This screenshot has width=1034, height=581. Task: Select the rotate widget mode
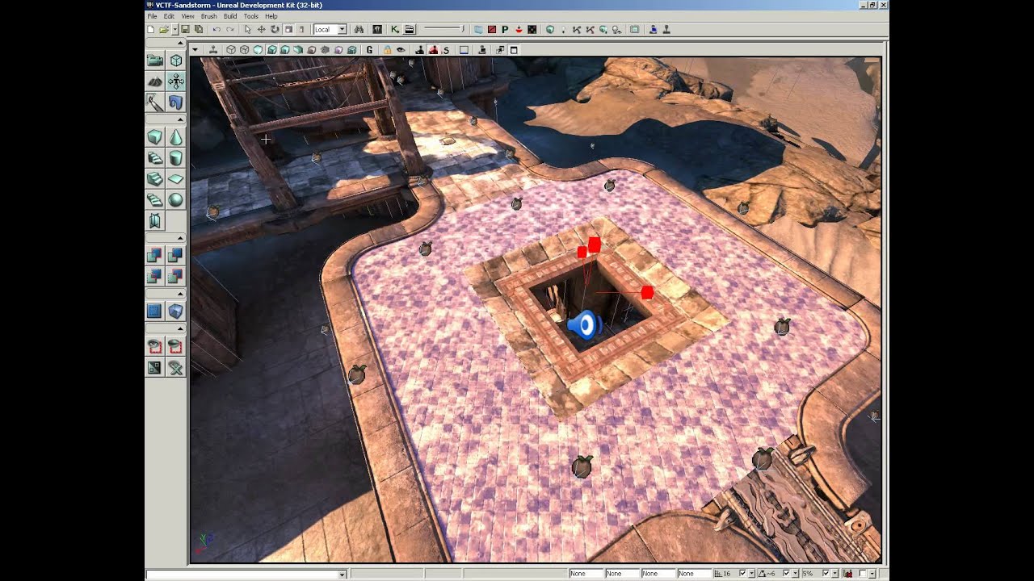coord(275,30)
